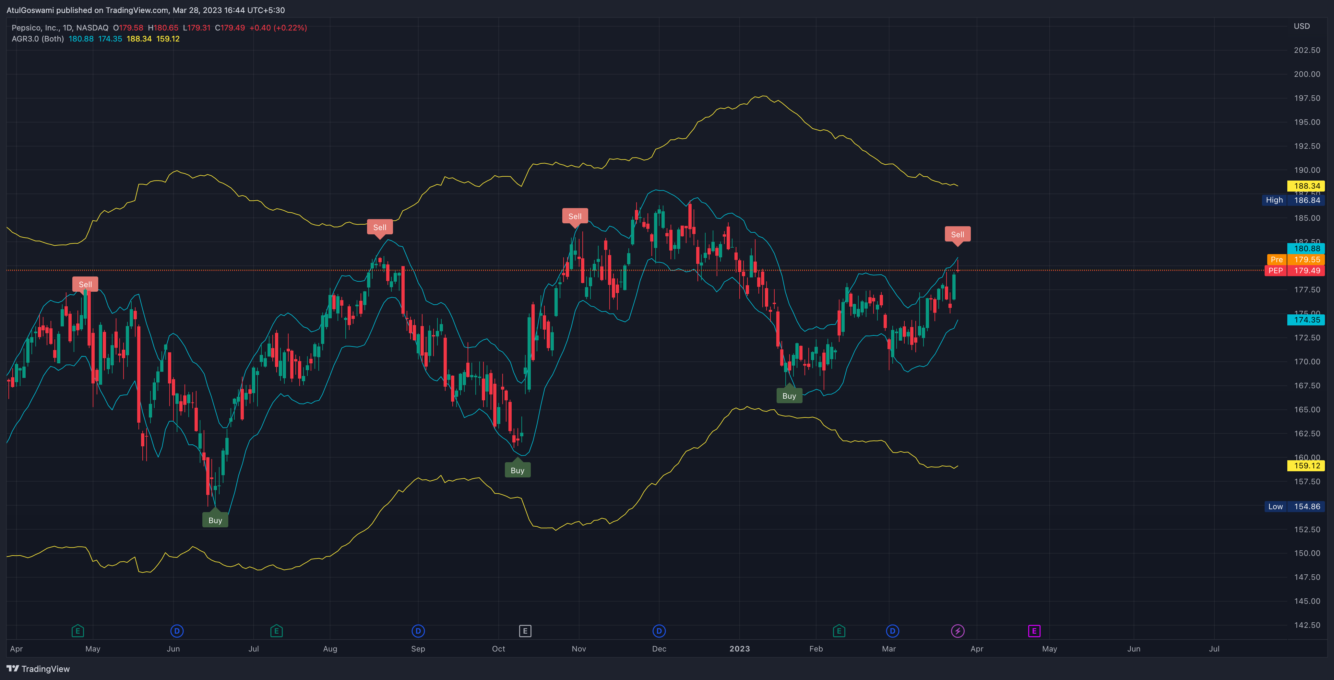Click the orange Pre 179.55 label
This screenshot has height=680, width=1334.
point(1296,260)
